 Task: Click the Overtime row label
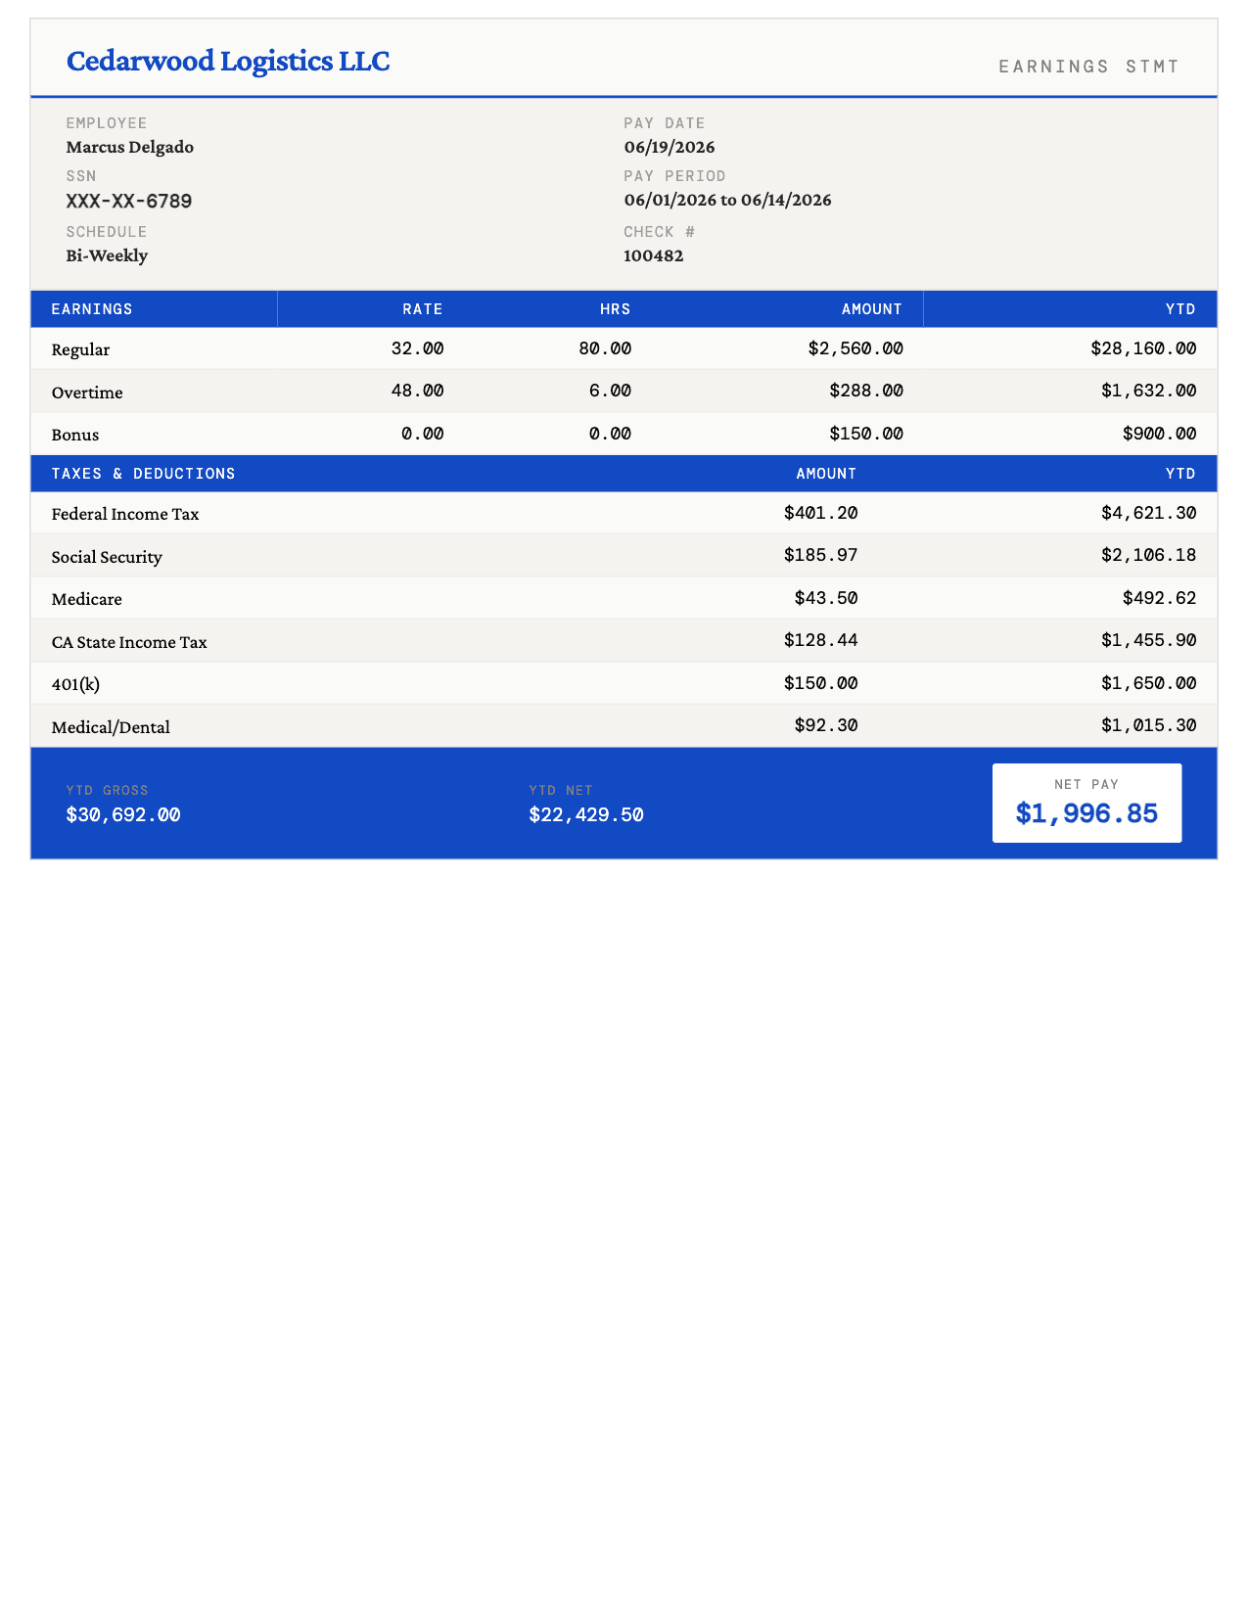tap(87, 392)
